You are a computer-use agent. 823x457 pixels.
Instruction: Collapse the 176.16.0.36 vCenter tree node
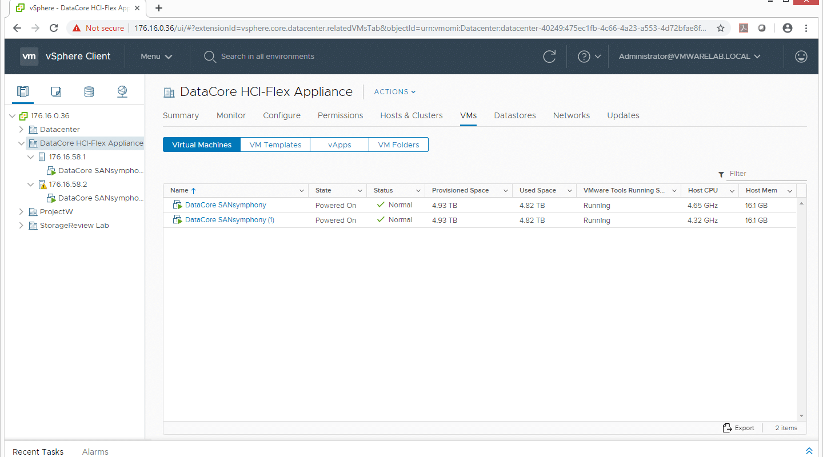point(13,116)
